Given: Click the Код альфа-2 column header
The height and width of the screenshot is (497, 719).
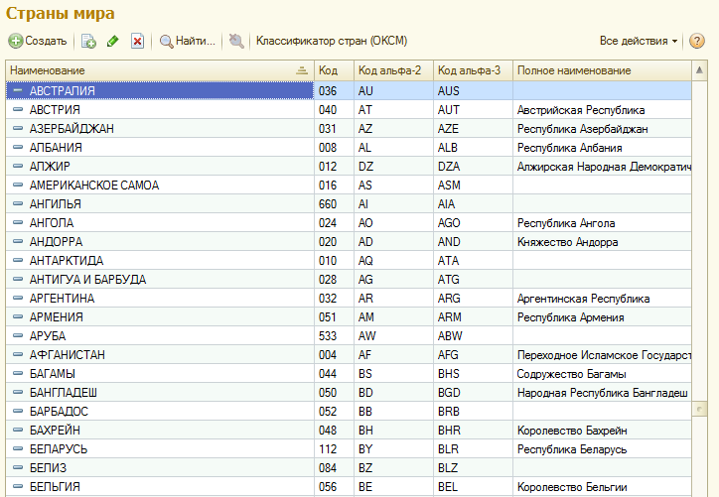Looking at the screenshot, I should (393, 70).
